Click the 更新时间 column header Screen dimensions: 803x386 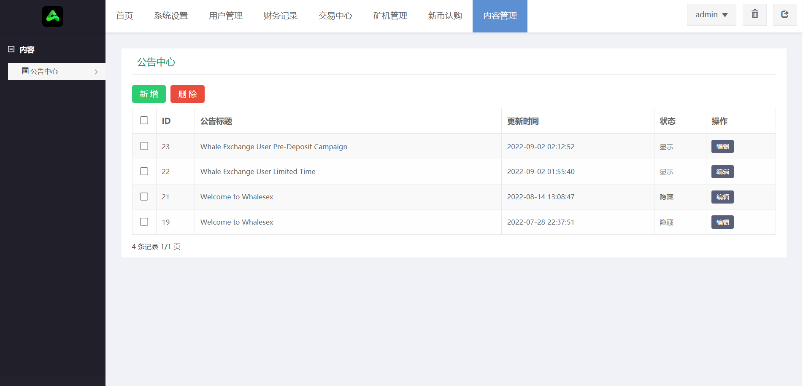pyautogui.click(x=522, y=121)
